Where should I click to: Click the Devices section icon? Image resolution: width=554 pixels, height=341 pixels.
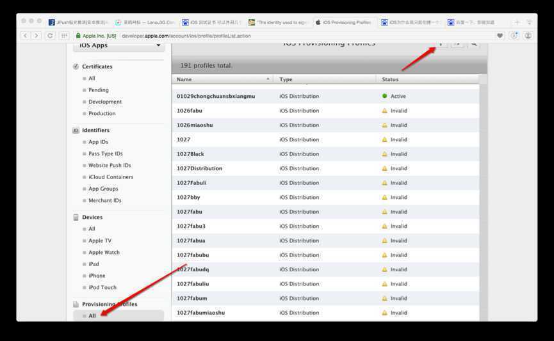tap(76, 217)
